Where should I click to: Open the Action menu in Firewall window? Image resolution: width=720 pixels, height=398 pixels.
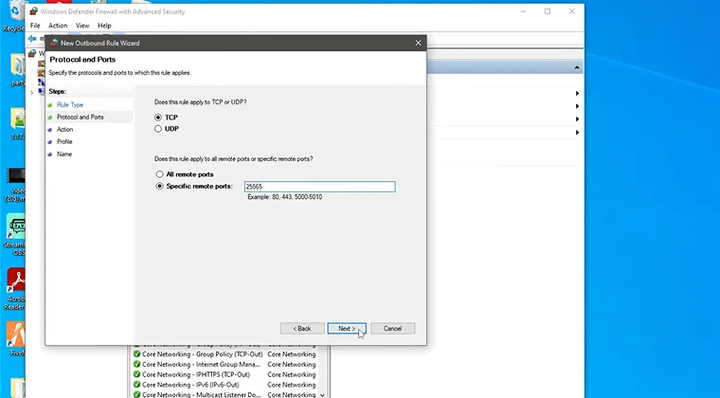(x=58, y=26)
